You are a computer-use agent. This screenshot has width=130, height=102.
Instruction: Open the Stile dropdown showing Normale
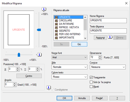click(69, 67)
